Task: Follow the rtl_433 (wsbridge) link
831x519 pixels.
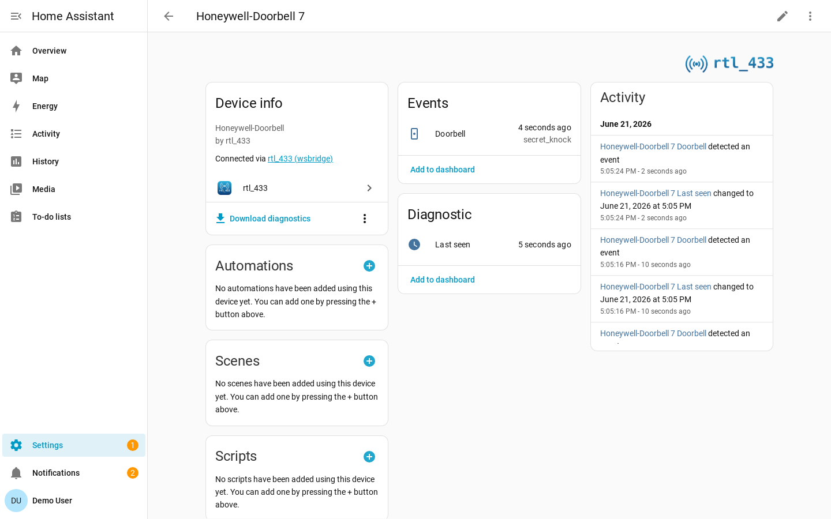Action: click(x=300, y=159)
